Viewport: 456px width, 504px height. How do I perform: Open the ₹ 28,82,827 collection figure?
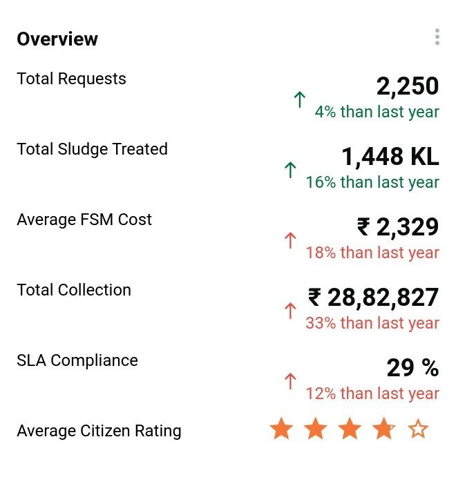pos(373,298)
